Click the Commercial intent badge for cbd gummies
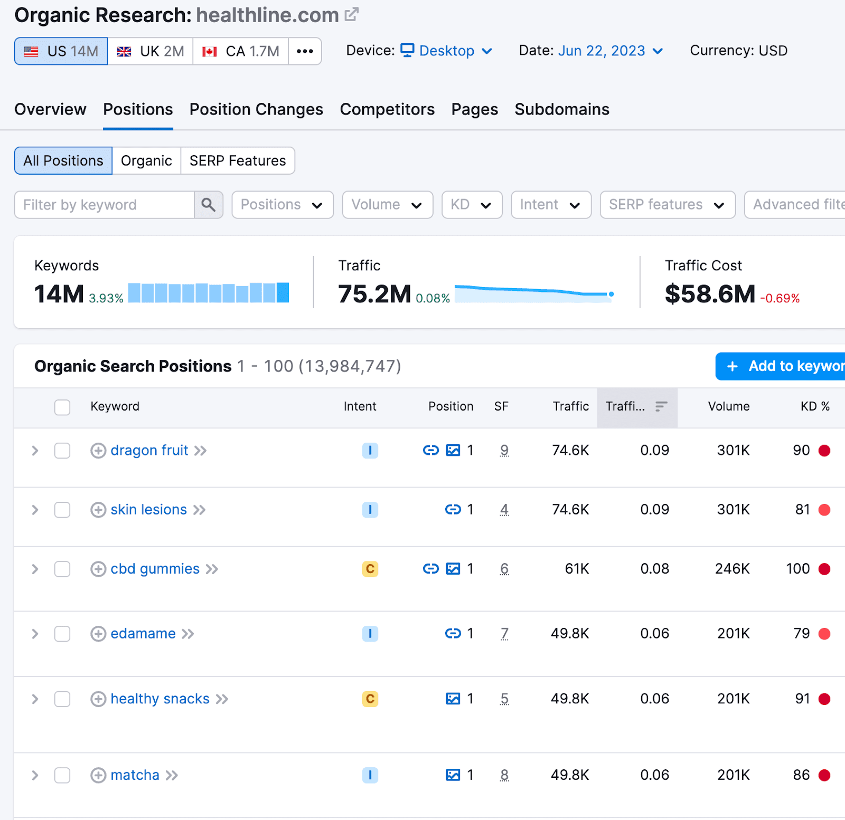Viewport: 845px width, 820px height. [370, 569]
